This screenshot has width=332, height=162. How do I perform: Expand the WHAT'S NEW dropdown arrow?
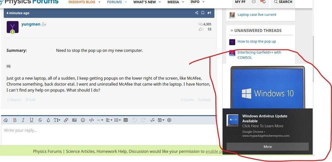coord(160,2)
